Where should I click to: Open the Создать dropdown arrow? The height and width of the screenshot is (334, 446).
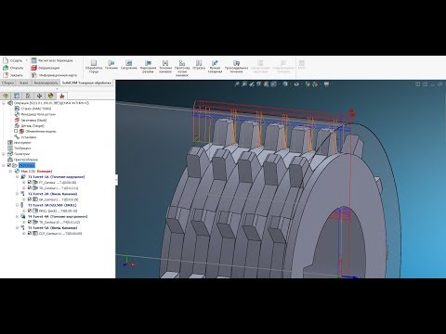click(x=27, y=60)
